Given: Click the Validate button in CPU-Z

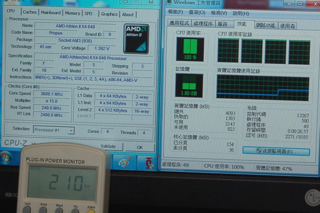Looking at the screenshot, I should [108, 146].
